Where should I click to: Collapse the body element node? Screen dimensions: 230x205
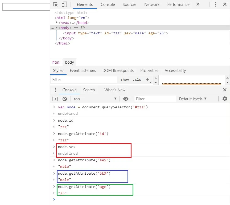click(56, 27)
